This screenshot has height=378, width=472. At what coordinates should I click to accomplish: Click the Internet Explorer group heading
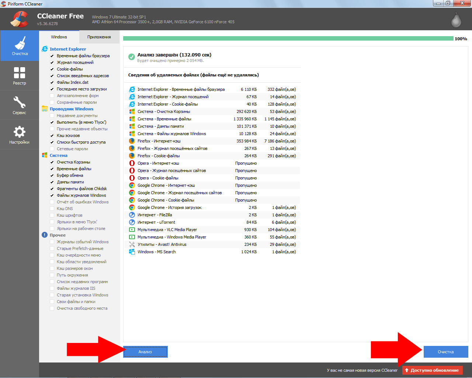68,49
